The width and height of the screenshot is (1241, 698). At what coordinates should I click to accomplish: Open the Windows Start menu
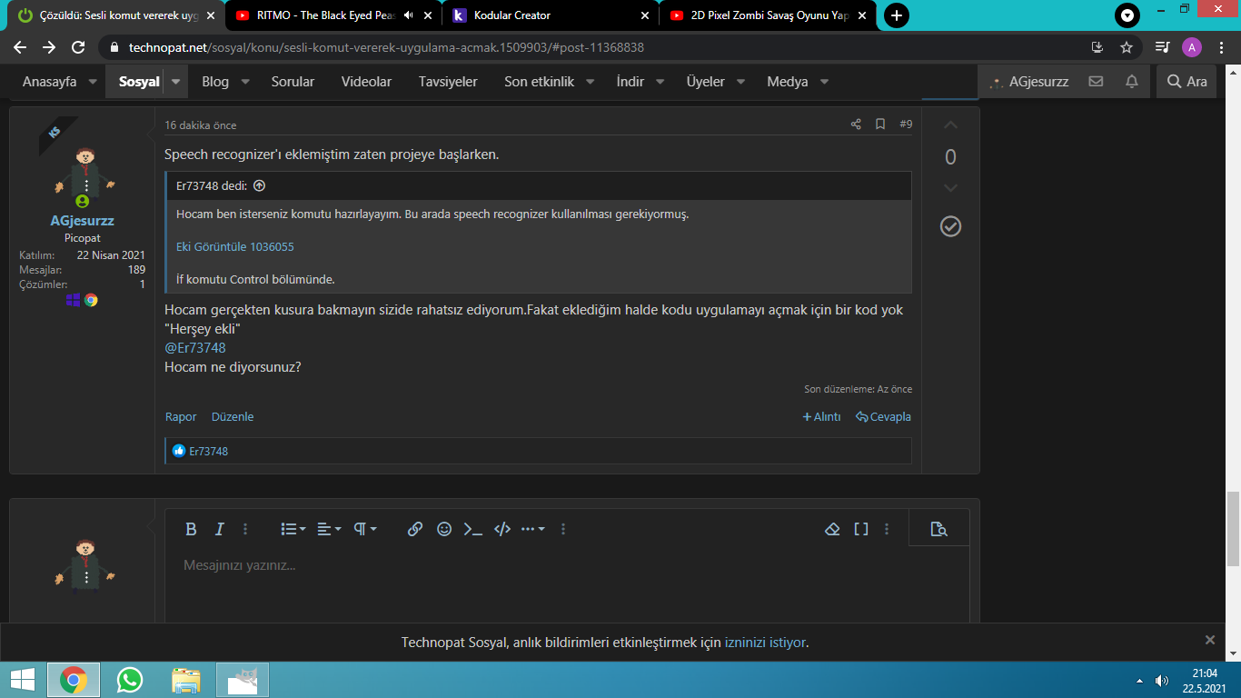click(x=23, y=680)
